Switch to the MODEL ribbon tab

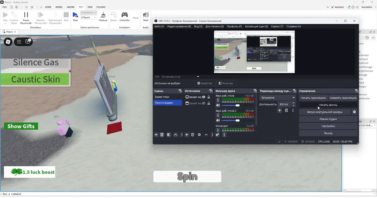pyautogui.click(x=59, y=7)
